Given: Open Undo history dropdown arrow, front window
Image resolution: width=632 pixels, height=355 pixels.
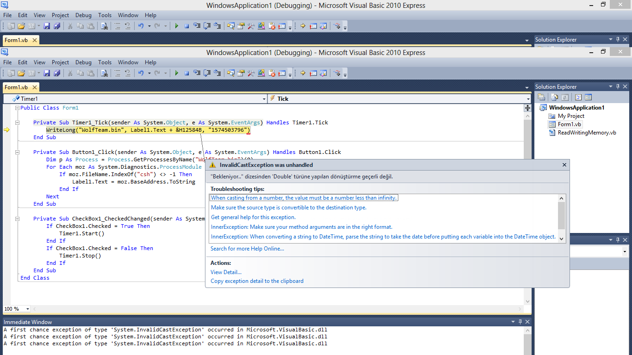Looking at the screenshot, I should 149,73.
